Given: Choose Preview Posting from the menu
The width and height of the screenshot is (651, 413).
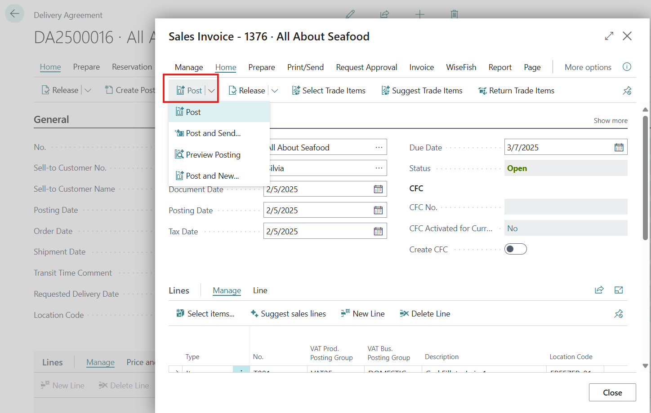Looking at the screenshot, I should coord(213,155).
